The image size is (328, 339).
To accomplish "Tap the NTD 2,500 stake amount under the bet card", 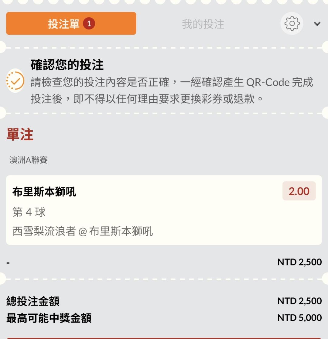I will coord(299,262).
